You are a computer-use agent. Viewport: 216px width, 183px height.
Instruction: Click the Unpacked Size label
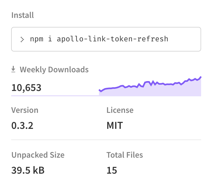click(38, 155)
